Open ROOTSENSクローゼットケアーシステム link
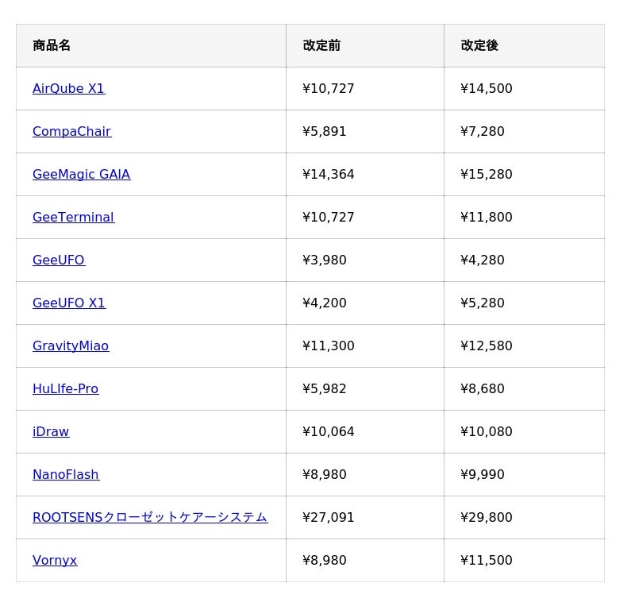This screenshot has width=635, height=606. click(149, 517)
